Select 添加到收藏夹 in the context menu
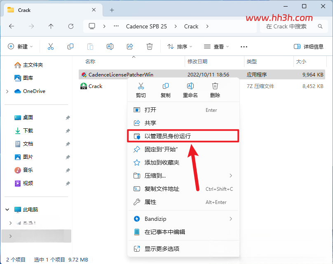 [183, 162]
